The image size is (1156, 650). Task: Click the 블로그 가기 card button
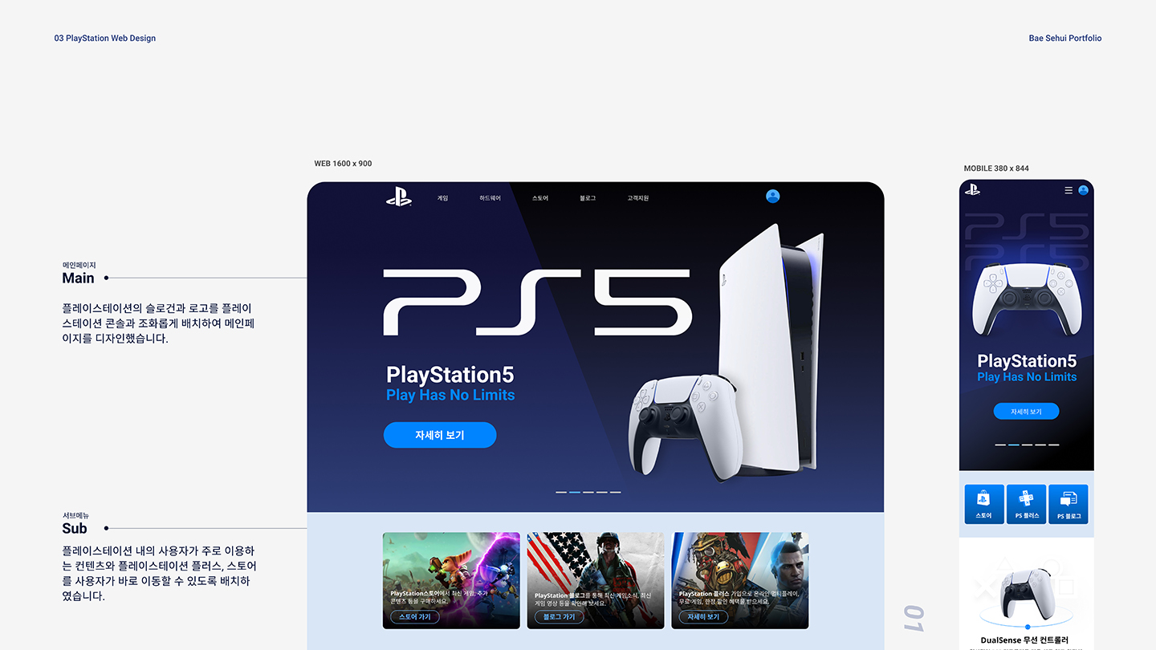tap(560, 617)
